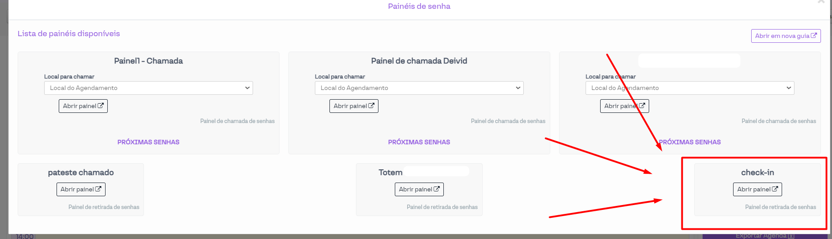Click the Painel1 - Chamada heading

tap(148, 61)
